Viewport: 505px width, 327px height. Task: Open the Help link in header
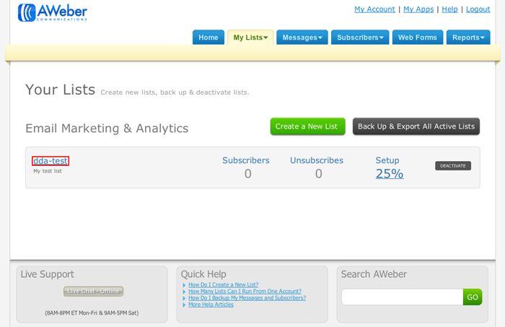point(449,9)
